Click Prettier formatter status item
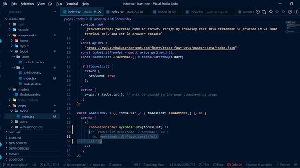Screen dimensions: 300x168 (x=283, y=165)
